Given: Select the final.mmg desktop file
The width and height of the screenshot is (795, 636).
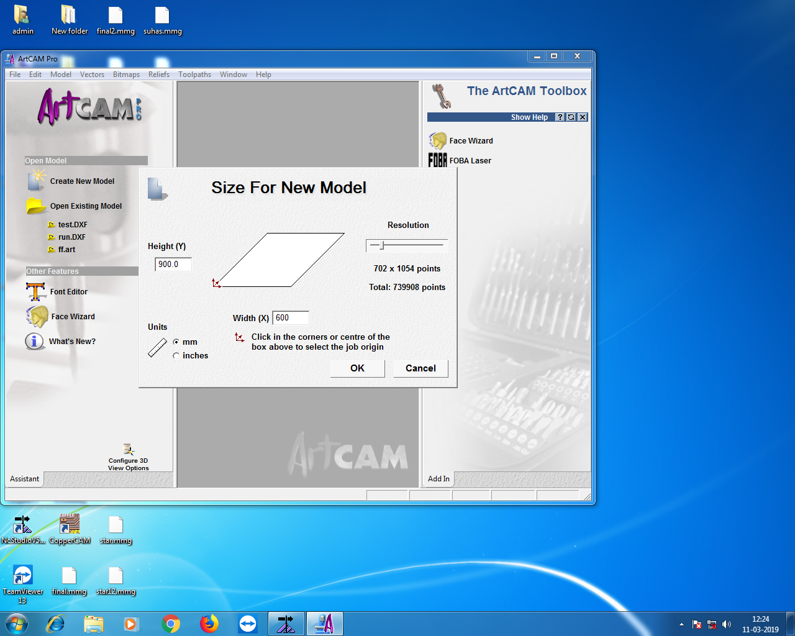Looking at the screenshot, I should pos(69,581).
